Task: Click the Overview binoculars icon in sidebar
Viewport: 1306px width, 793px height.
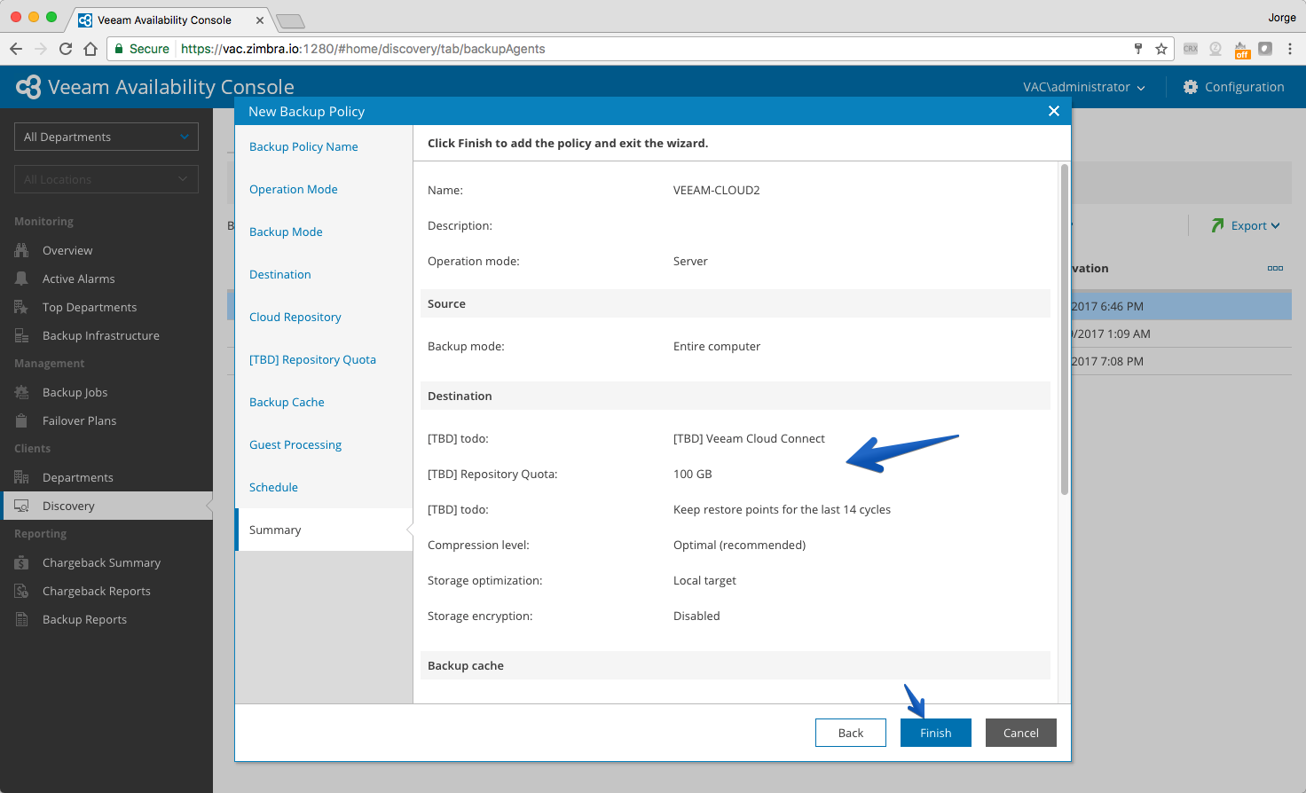Action: pos(21,250)
